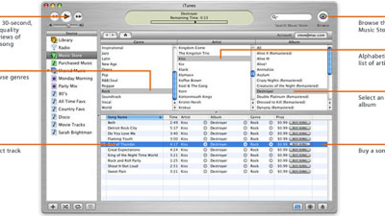Sort by the Song Name column header
Screen dimensions: 385x216
tap(134, 117)
